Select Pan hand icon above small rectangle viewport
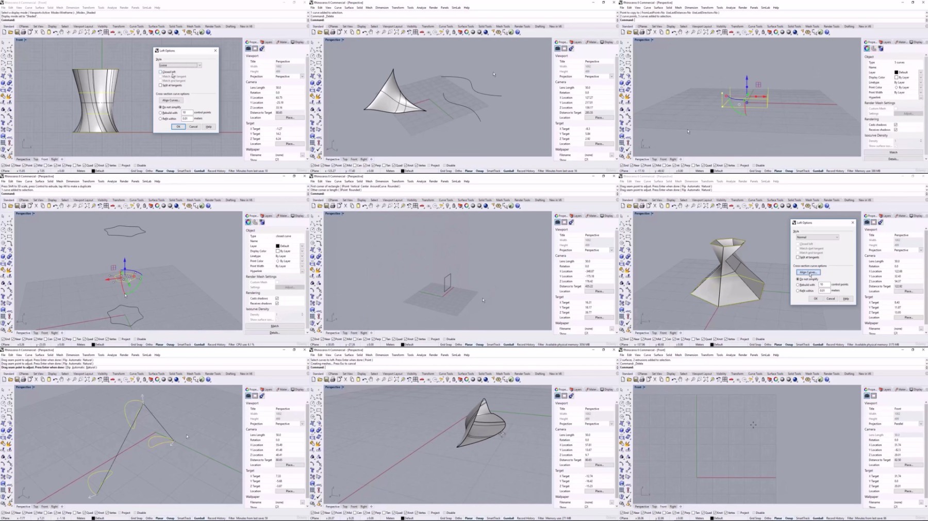The image size is (928, 521). point(371,206)
